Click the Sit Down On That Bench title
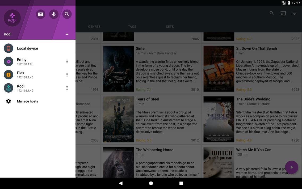 [x=257, y=49]
